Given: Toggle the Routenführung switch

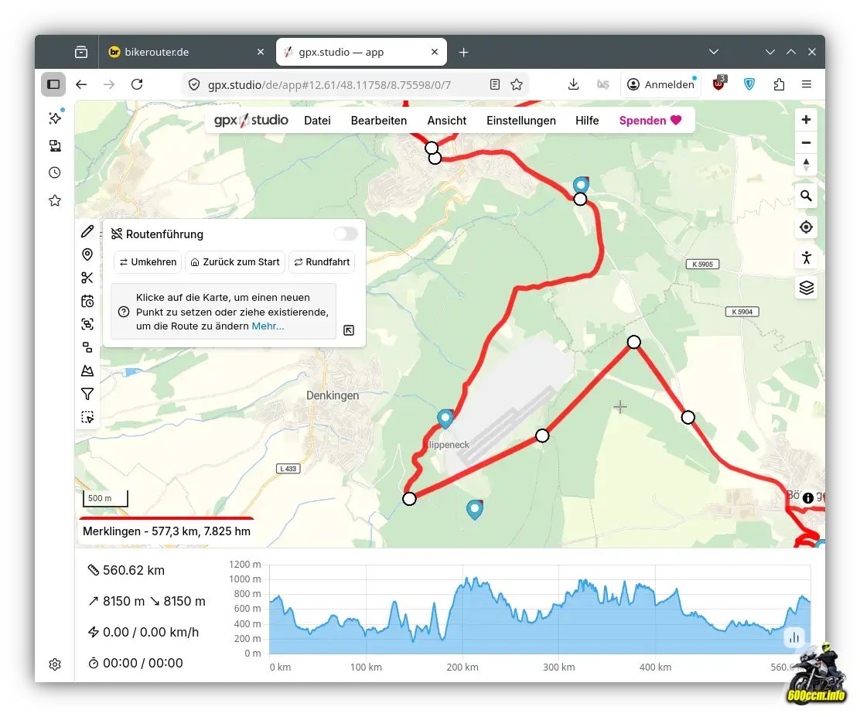Looking at the screenshot, I should (x=346, y=234).
